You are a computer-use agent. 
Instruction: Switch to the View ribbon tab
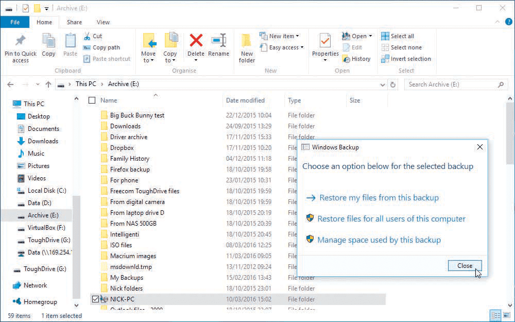tap(103, 22)
